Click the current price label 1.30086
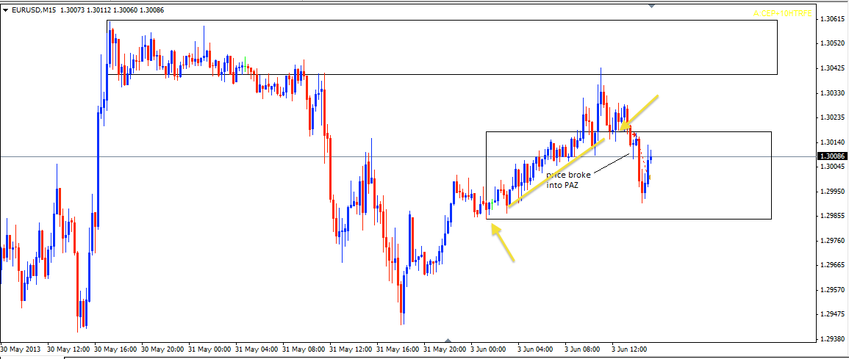The height and width of the screenshot is (359, 849). 831,156
